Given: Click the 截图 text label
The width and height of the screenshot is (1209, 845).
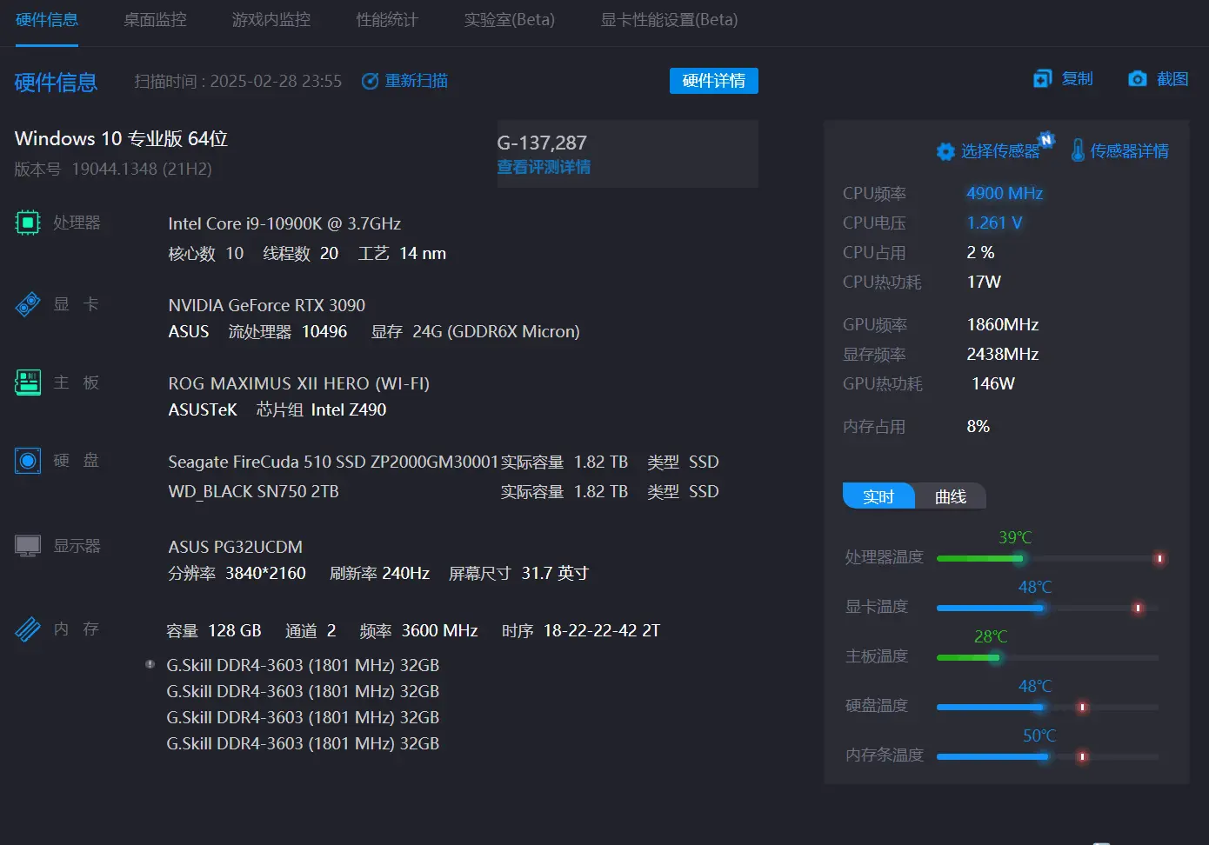Looking at the screenshot, I should coord(1172,79).
